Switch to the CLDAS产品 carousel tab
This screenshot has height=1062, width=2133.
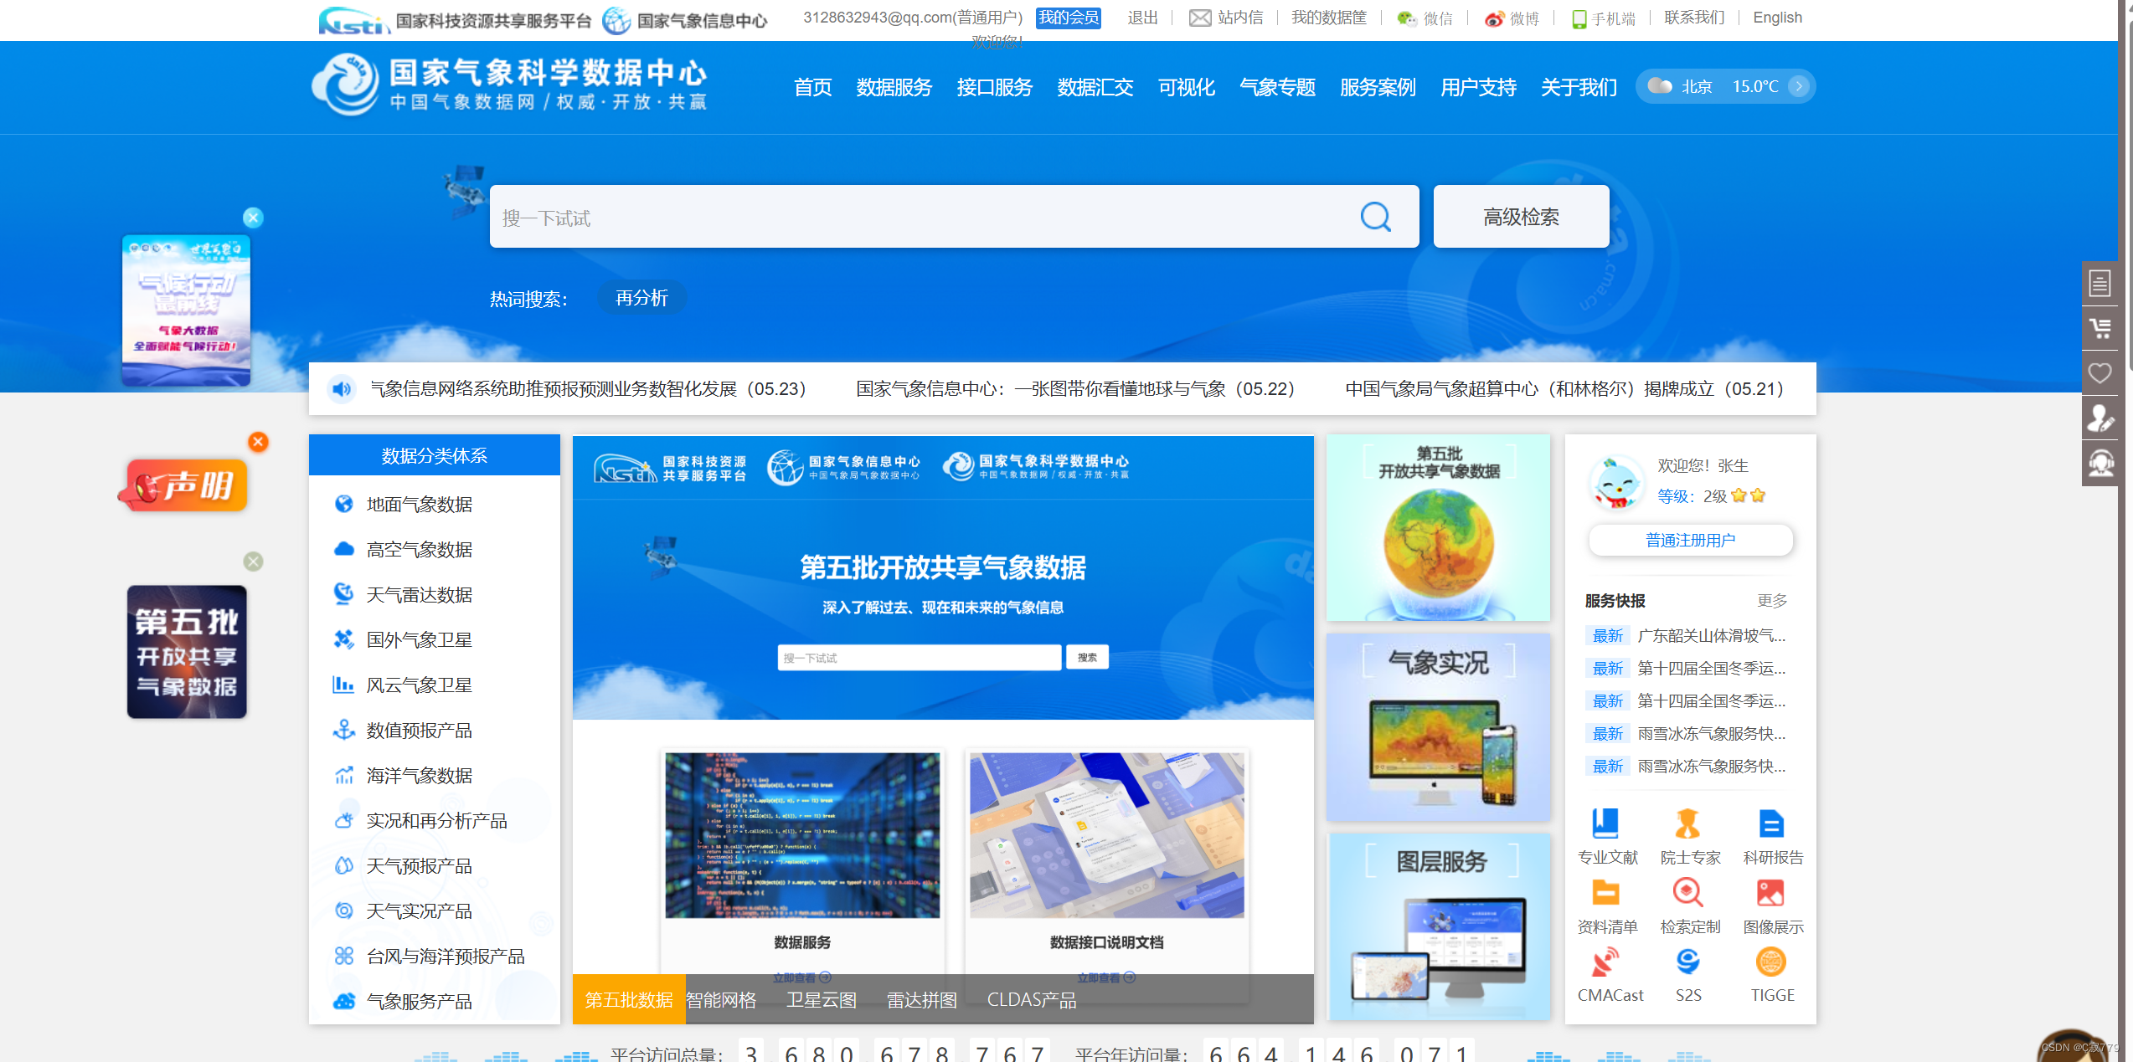pos(1032,1000)
